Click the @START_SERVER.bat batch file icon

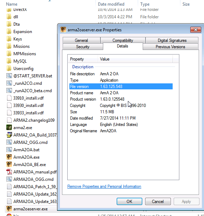tap(9, 76)
